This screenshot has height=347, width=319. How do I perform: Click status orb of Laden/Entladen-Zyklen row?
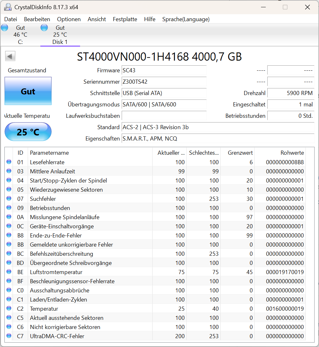tap(9, 299)
